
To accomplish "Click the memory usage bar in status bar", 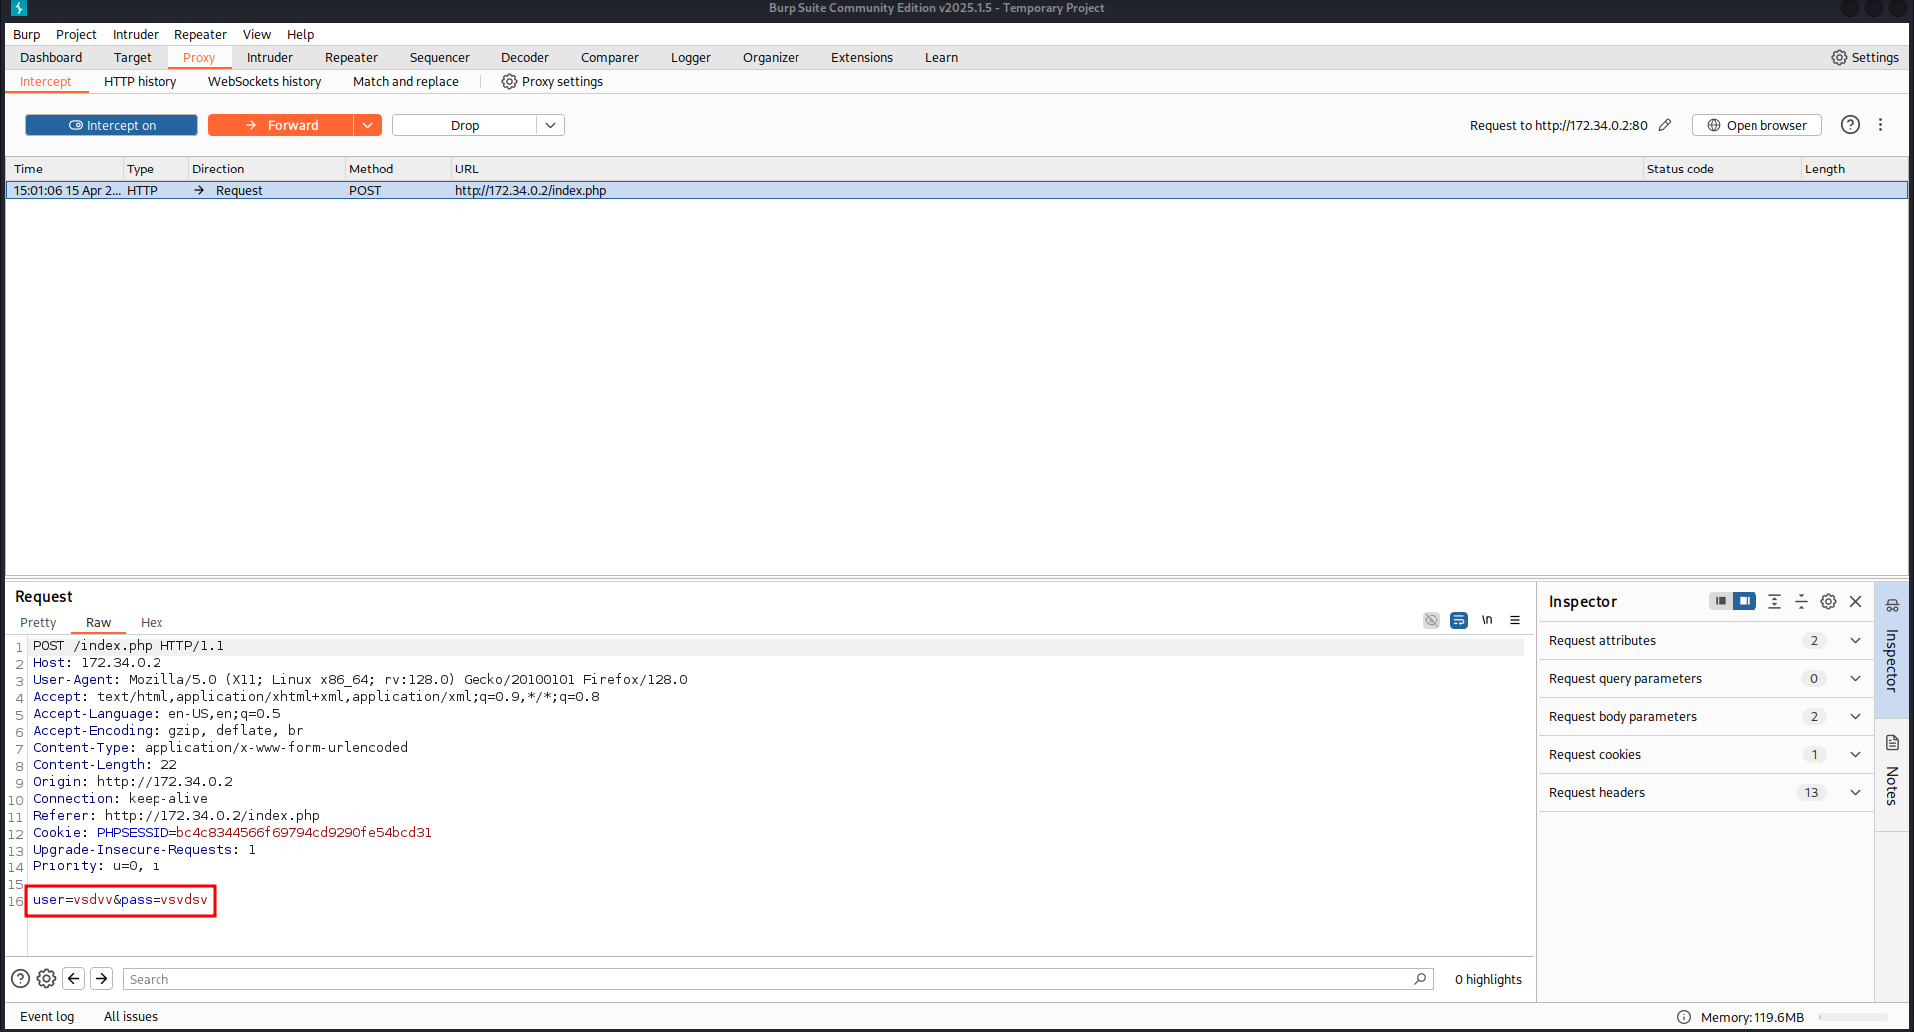I will [1853, 1017].
